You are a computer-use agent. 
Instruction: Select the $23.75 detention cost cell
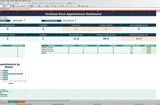pos(139,39)
